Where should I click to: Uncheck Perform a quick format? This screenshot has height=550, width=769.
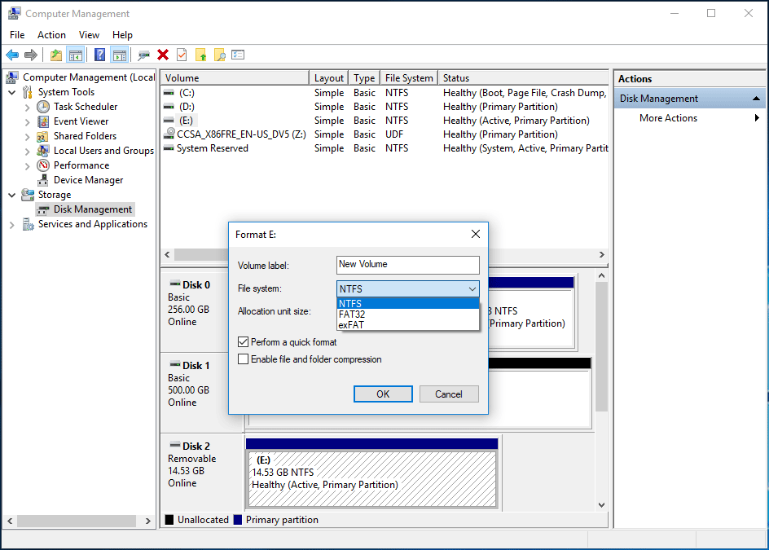point(241,342)
